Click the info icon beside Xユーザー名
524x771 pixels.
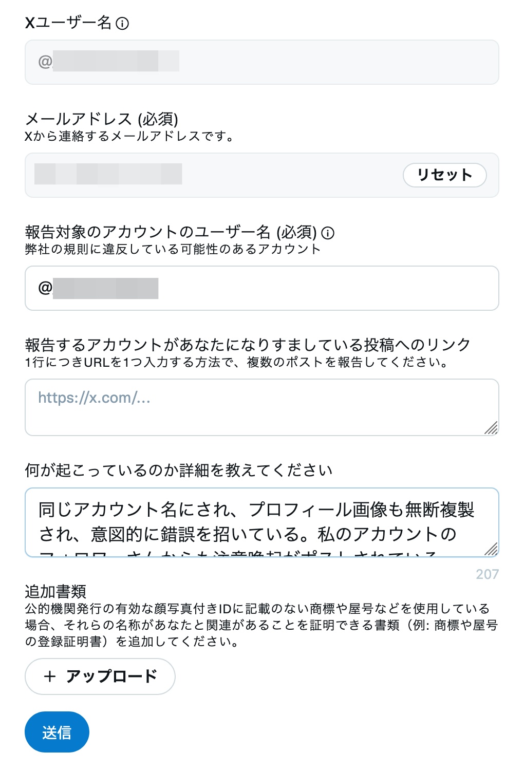point(122,23)
